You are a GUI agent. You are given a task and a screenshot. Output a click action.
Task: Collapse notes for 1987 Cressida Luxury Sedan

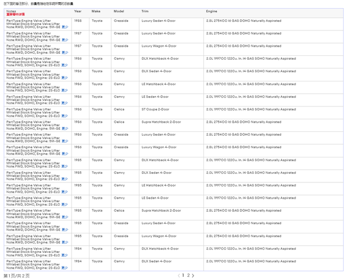click(65, 40)
